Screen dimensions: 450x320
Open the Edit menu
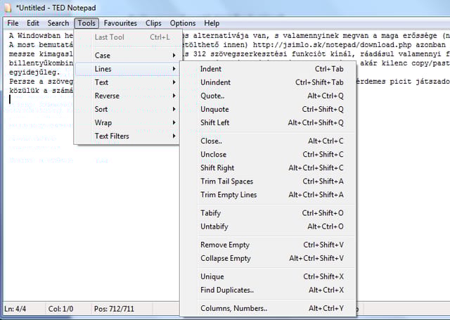point(33,23)
